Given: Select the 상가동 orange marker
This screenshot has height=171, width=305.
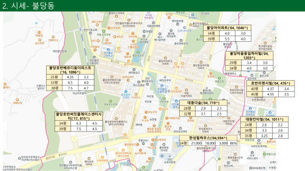Looking at the screenshot, I should click(x=176, y=64).
